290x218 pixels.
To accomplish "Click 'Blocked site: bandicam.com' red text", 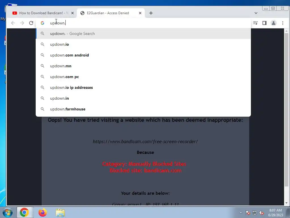I will click(x=145, y=170).
